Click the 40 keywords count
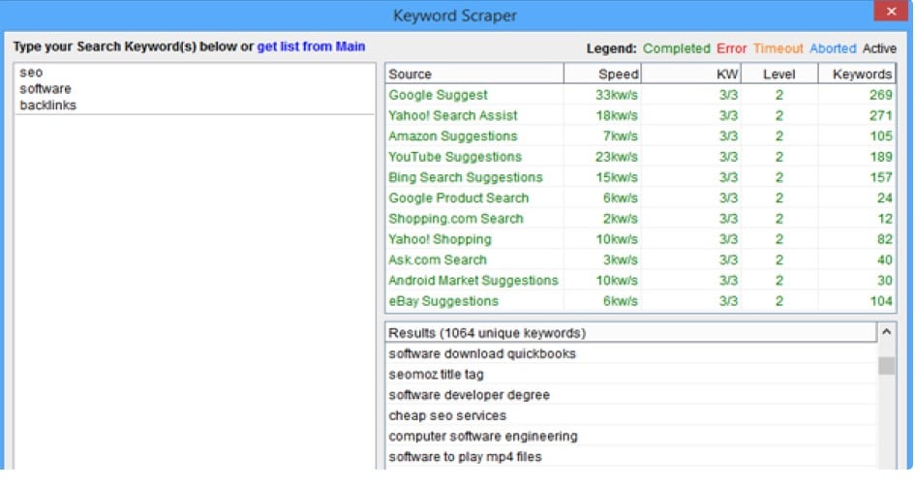 click(x=885, y=259)
